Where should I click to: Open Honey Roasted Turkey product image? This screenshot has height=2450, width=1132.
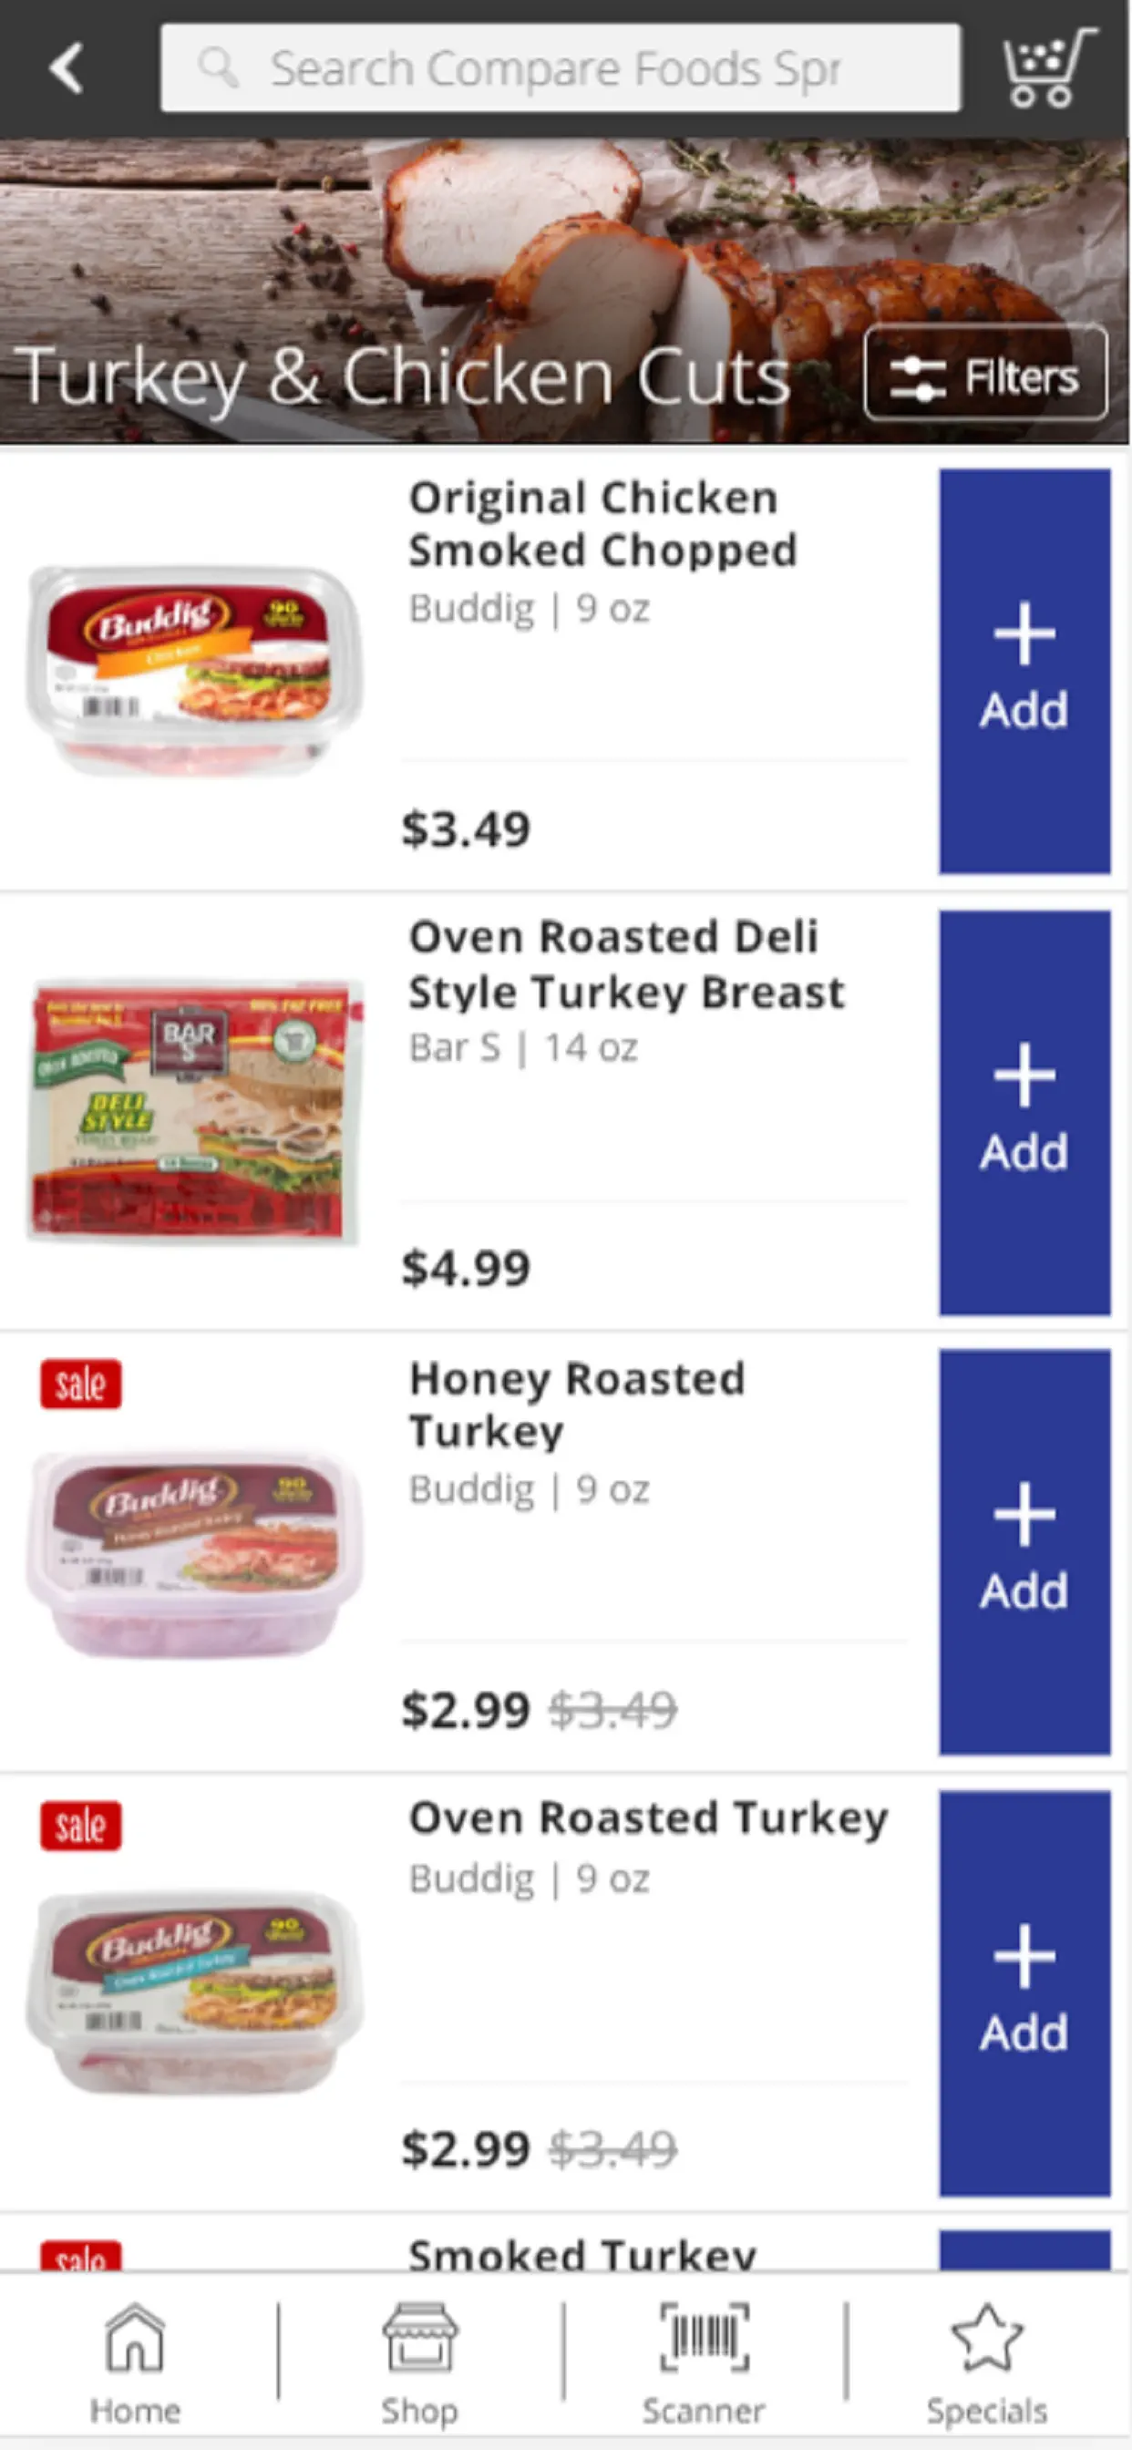194,1554
